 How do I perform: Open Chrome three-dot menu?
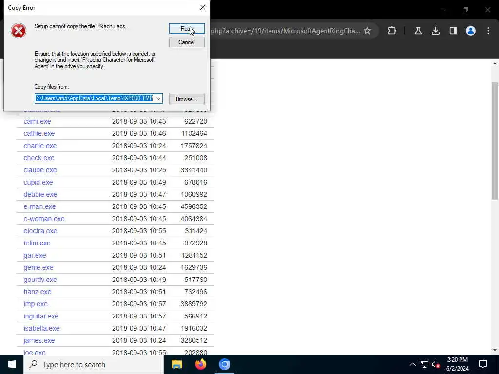click(488, 31)
